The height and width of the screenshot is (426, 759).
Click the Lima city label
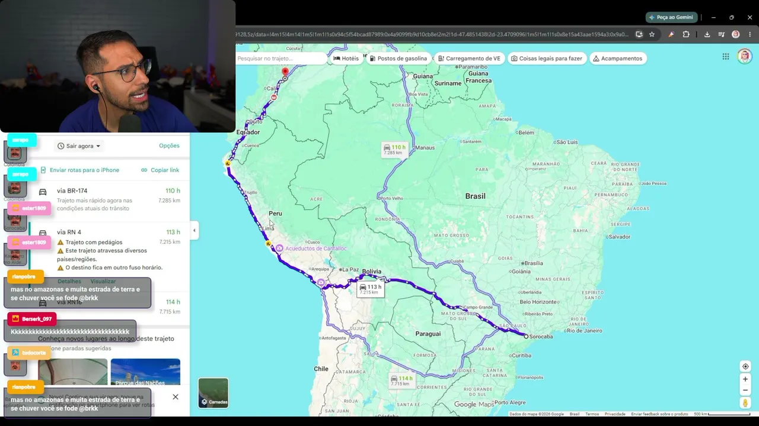(x=269, y=228)
